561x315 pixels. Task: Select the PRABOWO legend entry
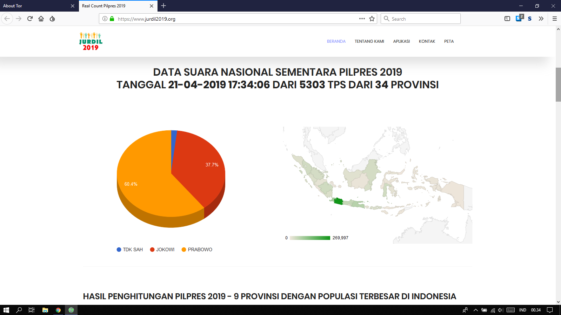tap(197, 249)
